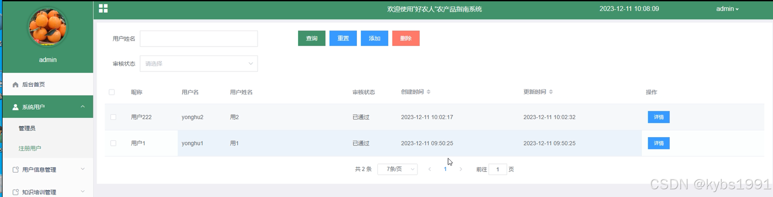Click the admin avatar orange picture
773x197 pixels.
(48, 27)
